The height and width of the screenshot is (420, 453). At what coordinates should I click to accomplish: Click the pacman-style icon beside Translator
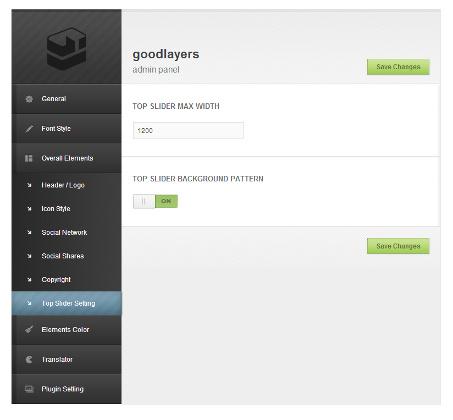tap(29, 360)
